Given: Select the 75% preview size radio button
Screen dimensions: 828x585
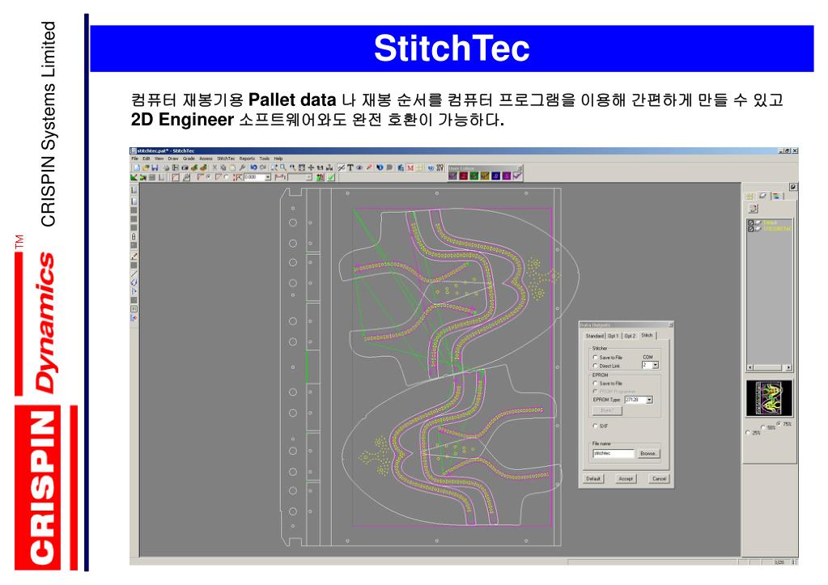Looking at the screenshot, I should point(779,424).
